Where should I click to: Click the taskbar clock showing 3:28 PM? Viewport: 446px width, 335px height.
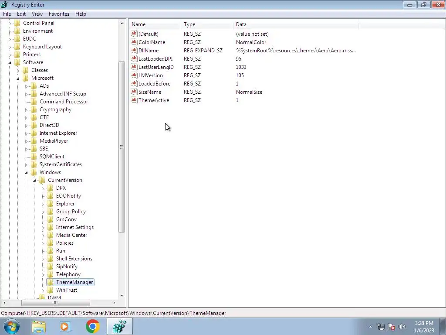[424, 326]
